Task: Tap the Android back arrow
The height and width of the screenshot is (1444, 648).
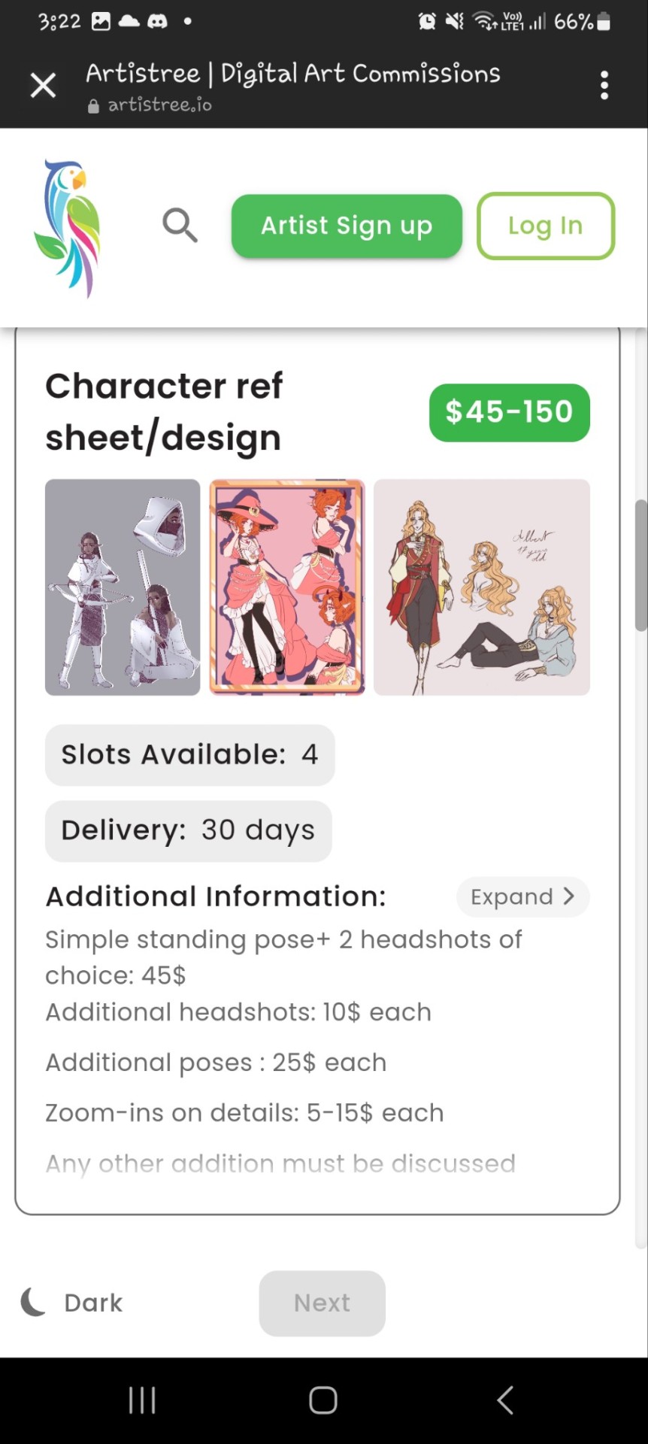Action: click(x=505, y=1400)
